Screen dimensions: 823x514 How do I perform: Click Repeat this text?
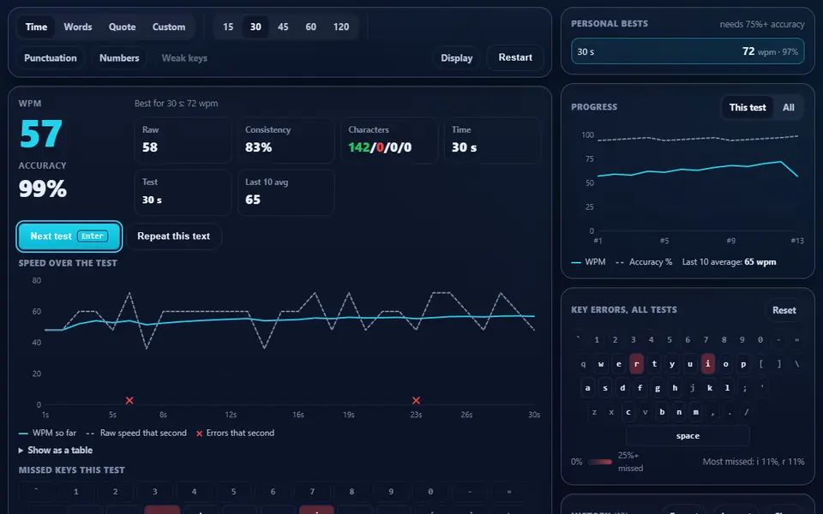(x=174, y=236)
